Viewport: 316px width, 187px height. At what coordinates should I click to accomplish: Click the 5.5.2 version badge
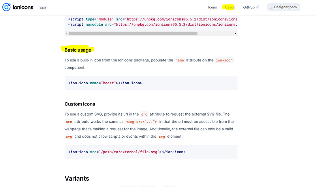43,8
